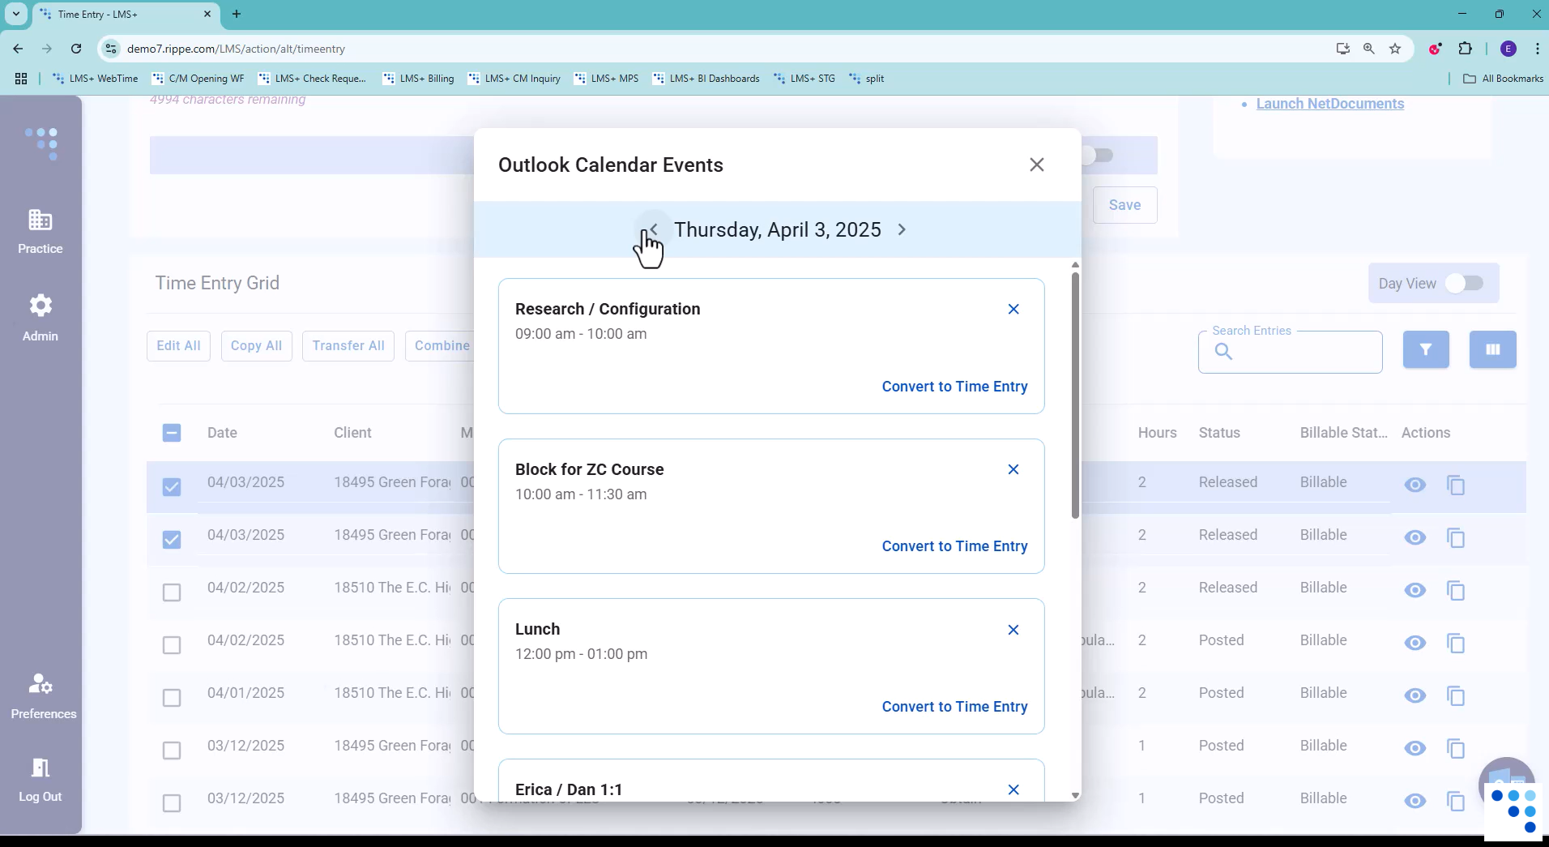Screen dimensions: 1549x847
Task: Open the filter button in grid toolbar
Action: click(1426, 349)
